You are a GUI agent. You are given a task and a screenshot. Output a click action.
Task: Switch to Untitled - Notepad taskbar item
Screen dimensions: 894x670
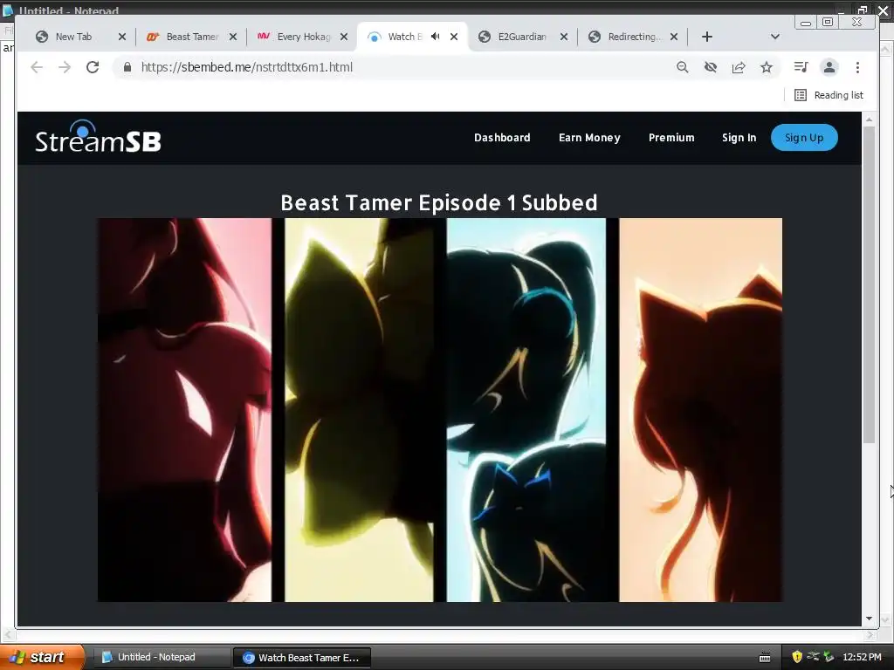point(162,658)
